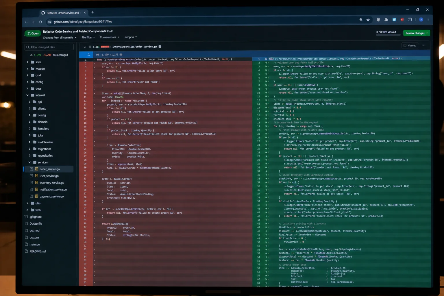Viewport: 444px width, 296px height.
Task: Tick the checkbox beside inventory_service.go
Action: 32,183
